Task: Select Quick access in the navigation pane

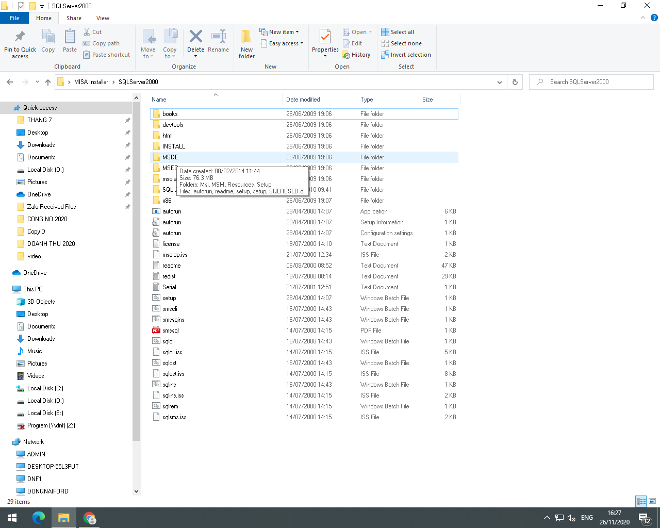Action: 40,108
